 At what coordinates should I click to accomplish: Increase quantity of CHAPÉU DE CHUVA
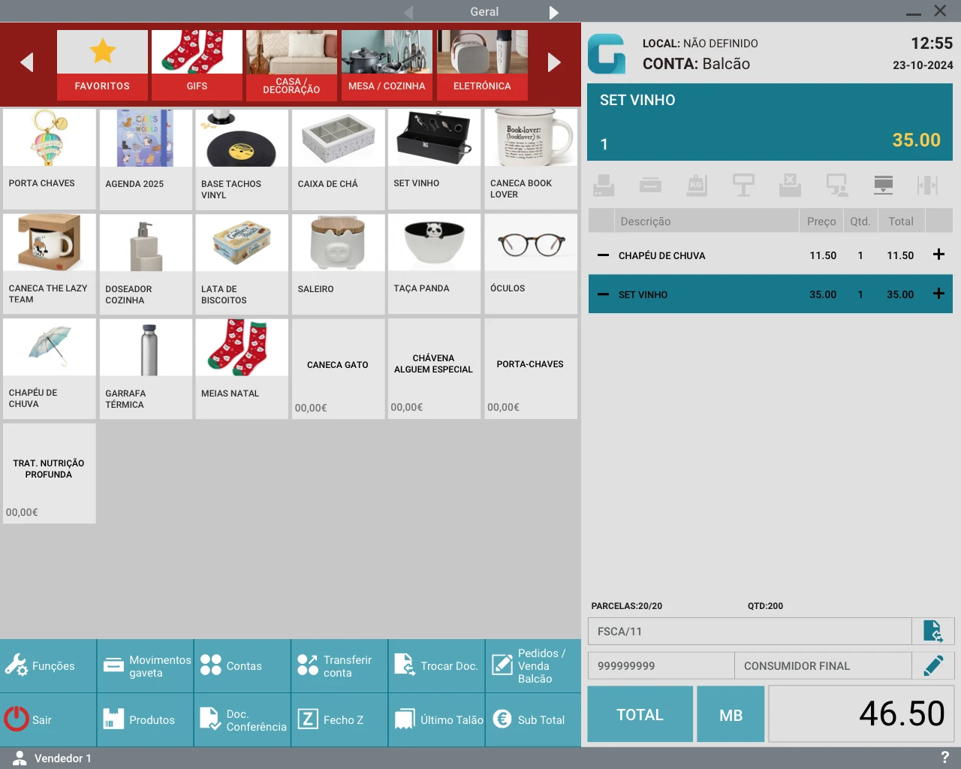pos(938,255)
